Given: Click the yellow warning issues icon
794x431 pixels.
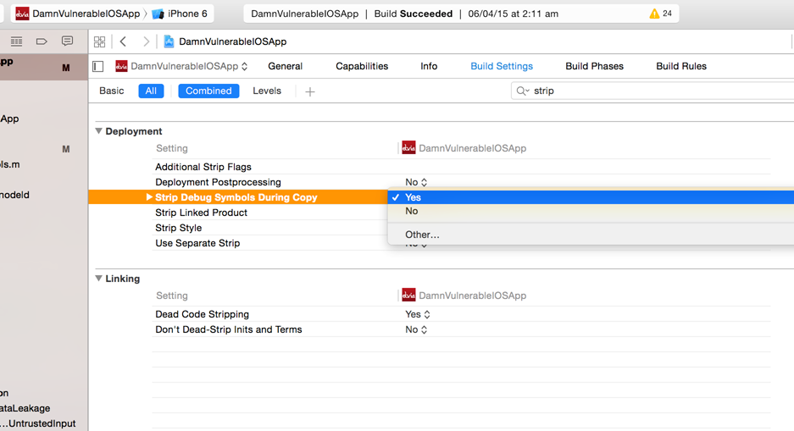Looking at the screenshot, I should point(654,14).
